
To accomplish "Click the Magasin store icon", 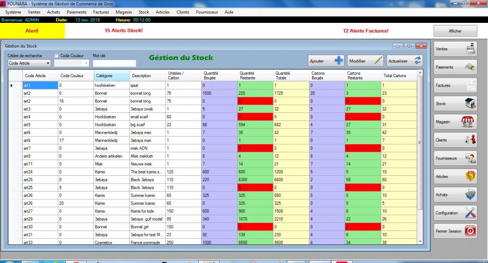I will click(x=470, y=121).
